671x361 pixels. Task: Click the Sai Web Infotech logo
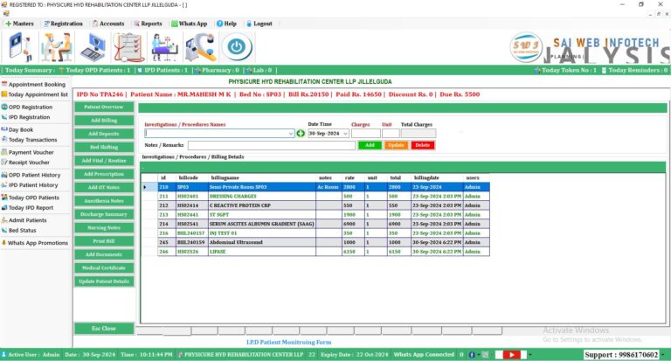click(x=526, y=47)
